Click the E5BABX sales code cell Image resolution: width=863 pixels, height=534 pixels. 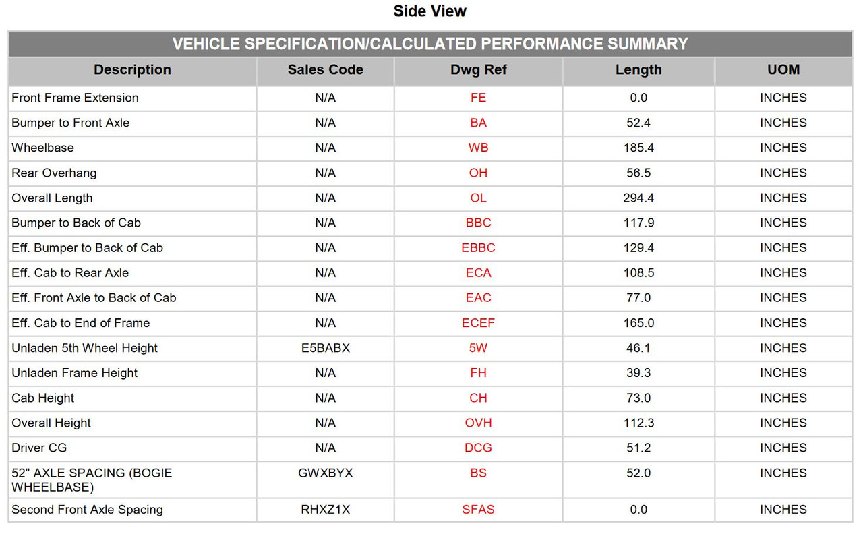325,348
